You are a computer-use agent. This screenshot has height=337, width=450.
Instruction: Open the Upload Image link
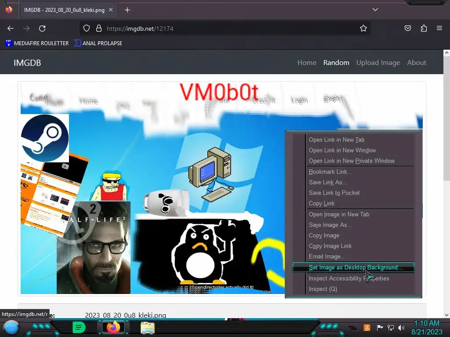[378, 62]
